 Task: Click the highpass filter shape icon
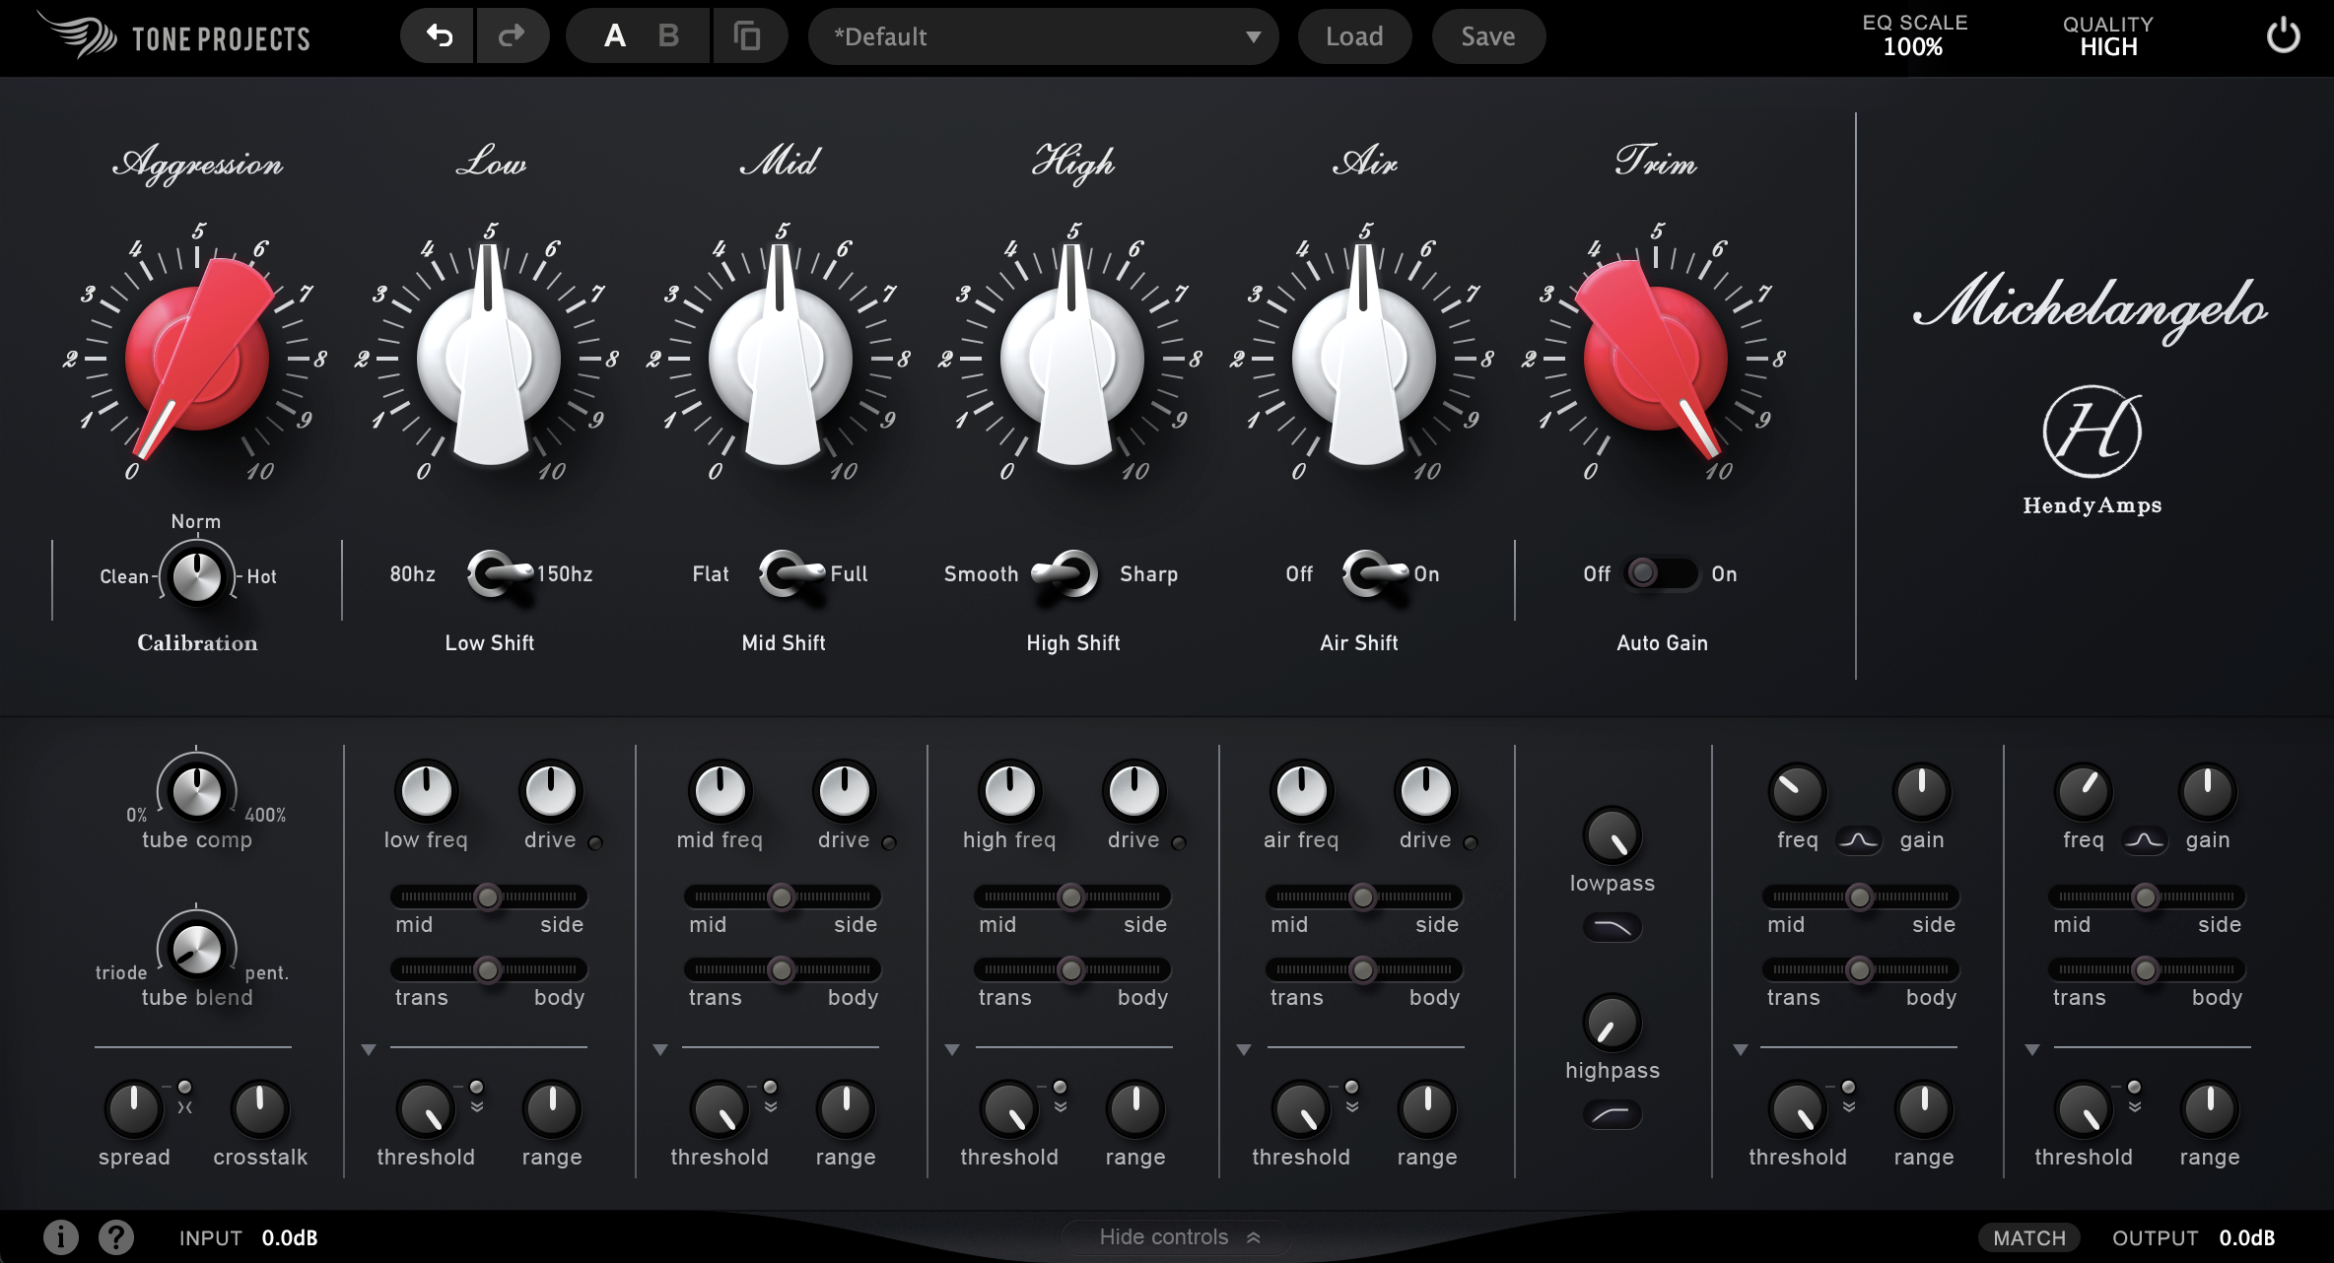pos(1613,1114)
